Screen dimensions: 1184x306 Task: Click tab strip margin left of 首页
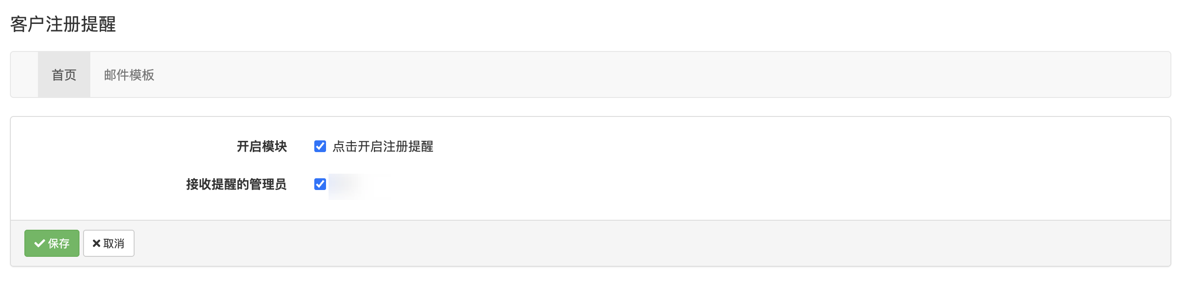coord(24,75)
